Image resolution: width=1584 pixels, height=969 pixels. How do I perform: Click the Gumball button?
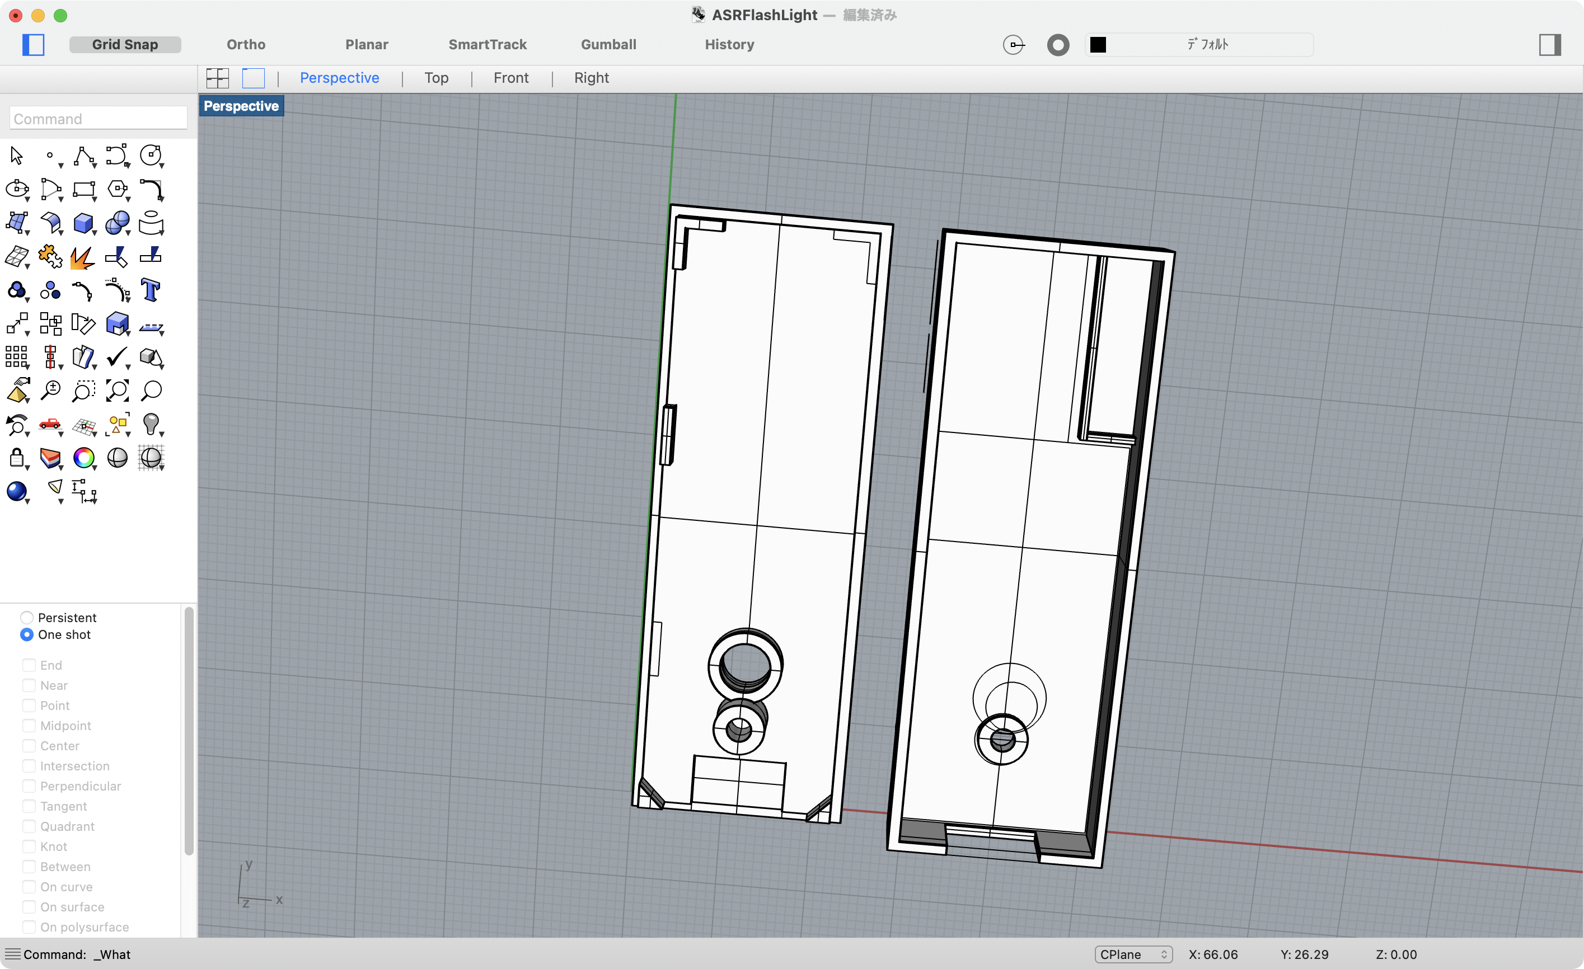tap(608, 44)
